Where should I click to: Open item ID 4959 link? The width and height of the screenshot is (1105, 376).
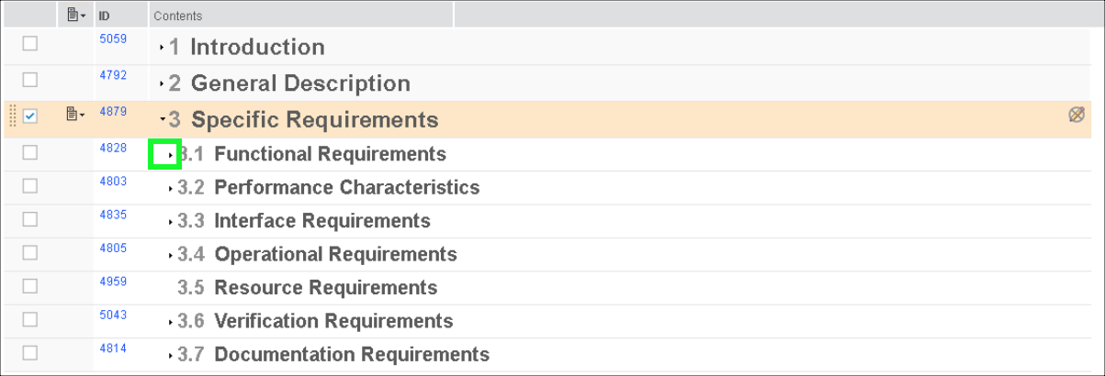[113, 282]
